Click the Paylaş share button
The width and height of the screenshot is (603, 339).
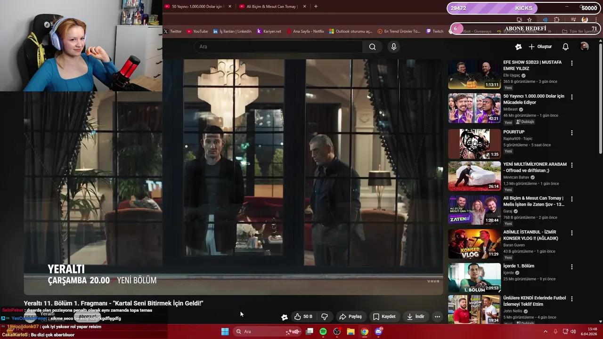pyautogui.click(x=351, y=316)
